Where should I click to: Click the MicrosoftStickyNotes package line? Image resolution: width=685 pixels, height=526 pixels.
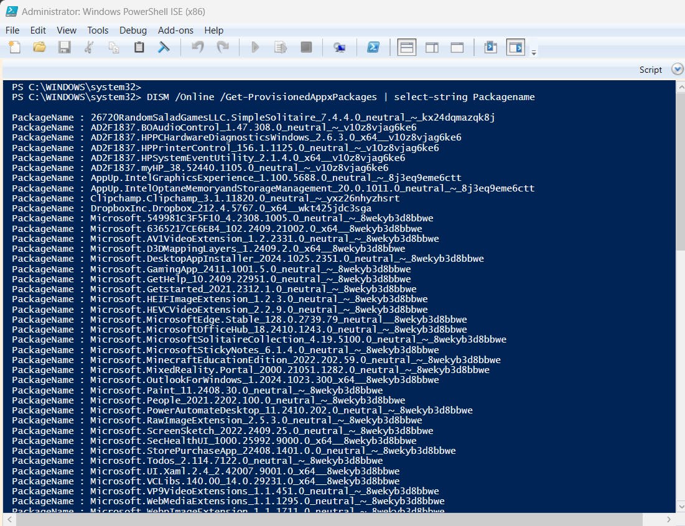click(x=225, y=349)
